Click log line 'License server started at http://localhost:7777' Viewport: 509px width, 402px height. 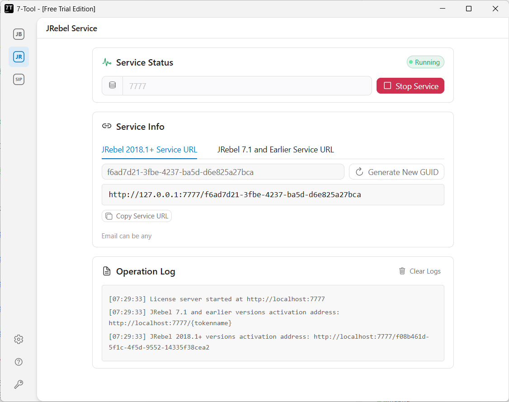click(217, 299)
